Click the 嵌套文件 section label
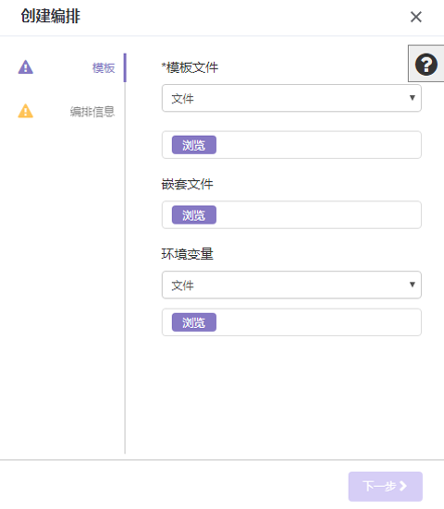 click(x=187, y=184)
